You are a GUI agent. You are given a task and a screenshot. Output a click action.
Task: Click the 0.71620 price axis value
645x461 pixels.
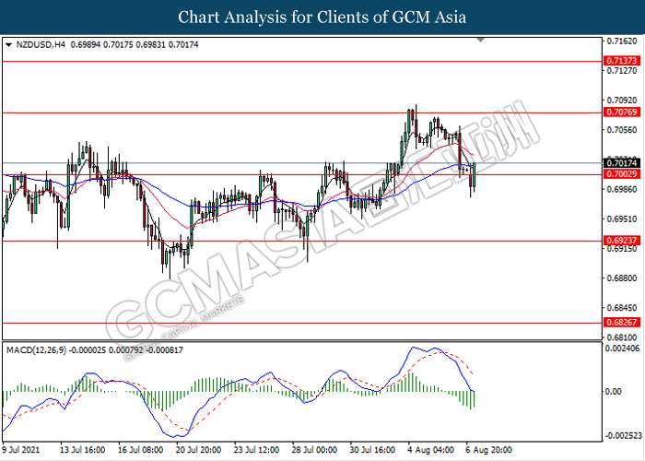pos(622,41)
